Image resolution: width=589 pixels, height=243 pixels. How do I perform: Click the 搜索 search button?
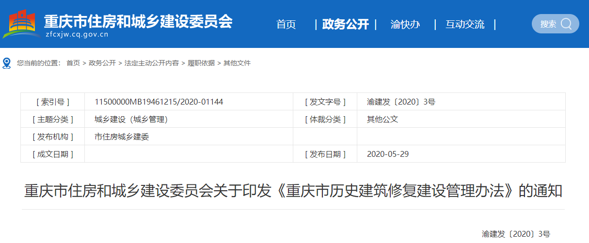pyautogui.click(x=556, y=24)
